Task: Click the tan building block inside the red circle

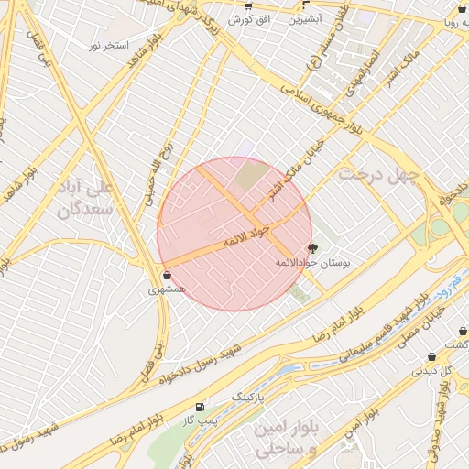Action: (251, 176)
